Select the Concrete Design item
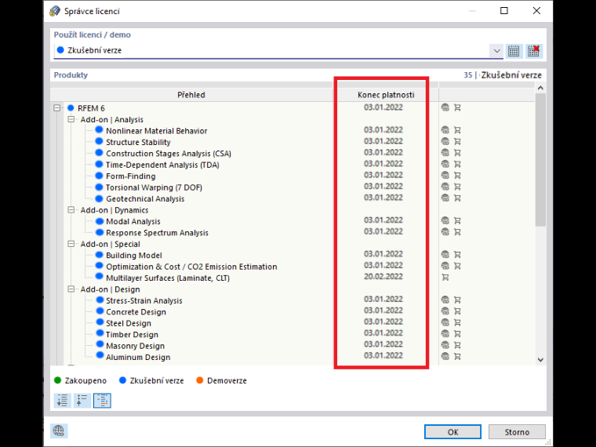 [136, 312]
